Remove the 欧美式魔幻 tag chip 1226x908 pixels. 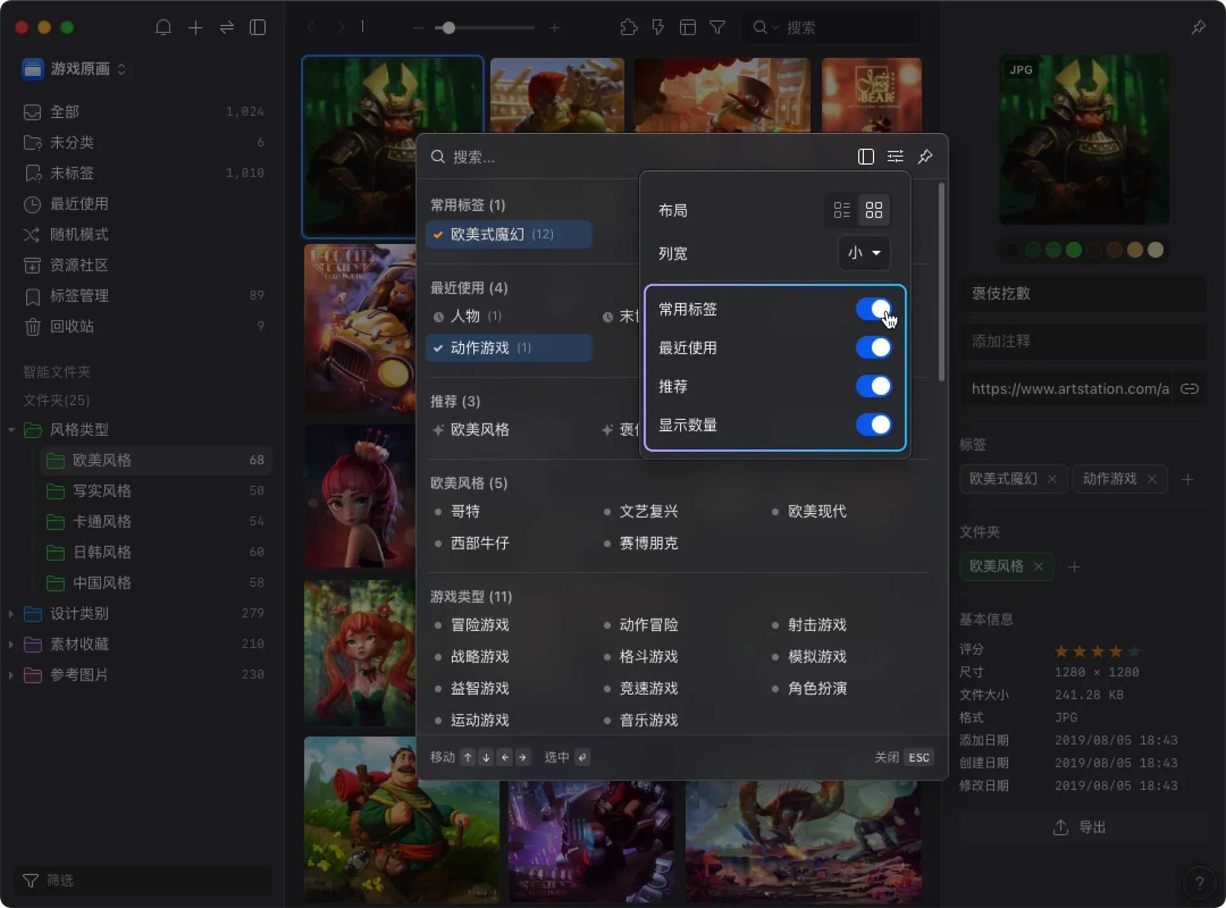coord(1052,479)
